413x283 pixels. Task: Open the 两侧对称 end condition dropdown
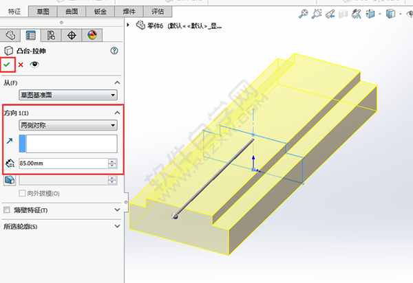pos(68,125)
